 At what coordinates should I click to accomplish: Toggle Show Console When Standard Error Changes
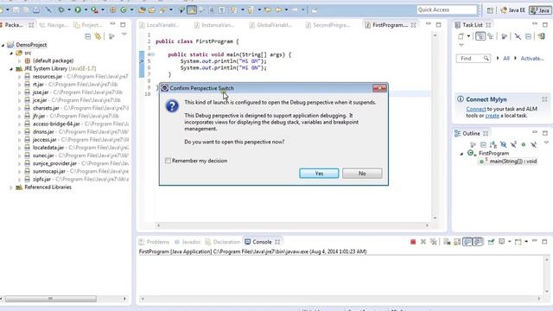478,242
